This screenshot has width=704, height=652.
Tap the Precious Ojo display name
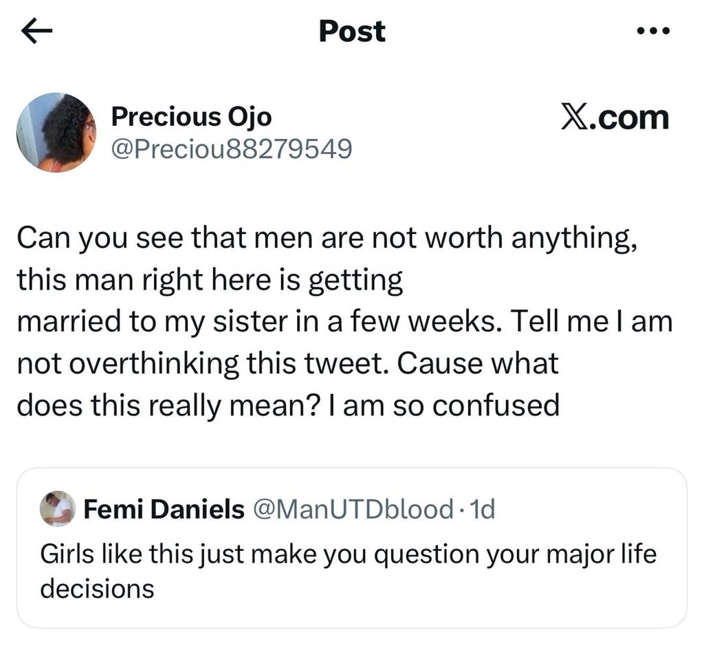[x=191, y=117]
